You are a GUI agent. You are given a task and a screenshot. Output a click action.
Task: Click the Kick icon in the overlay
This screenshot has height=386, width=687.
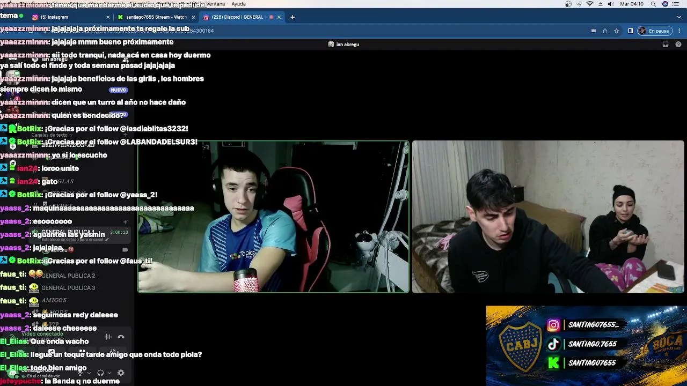pyautogui.click(x=553, y=363)
